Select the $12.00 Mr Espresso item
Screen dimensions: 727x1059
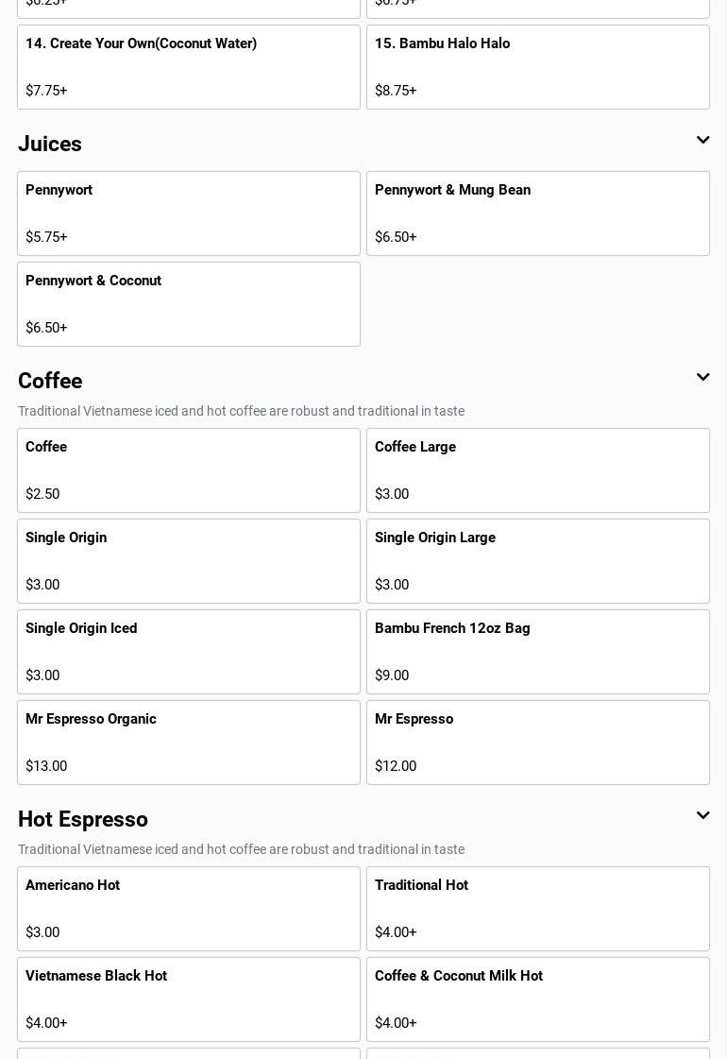point(538,743)
